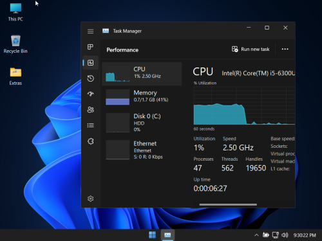Open the Services page puzzle icon
The image size is (322, 241).
(x=90, y=141)
